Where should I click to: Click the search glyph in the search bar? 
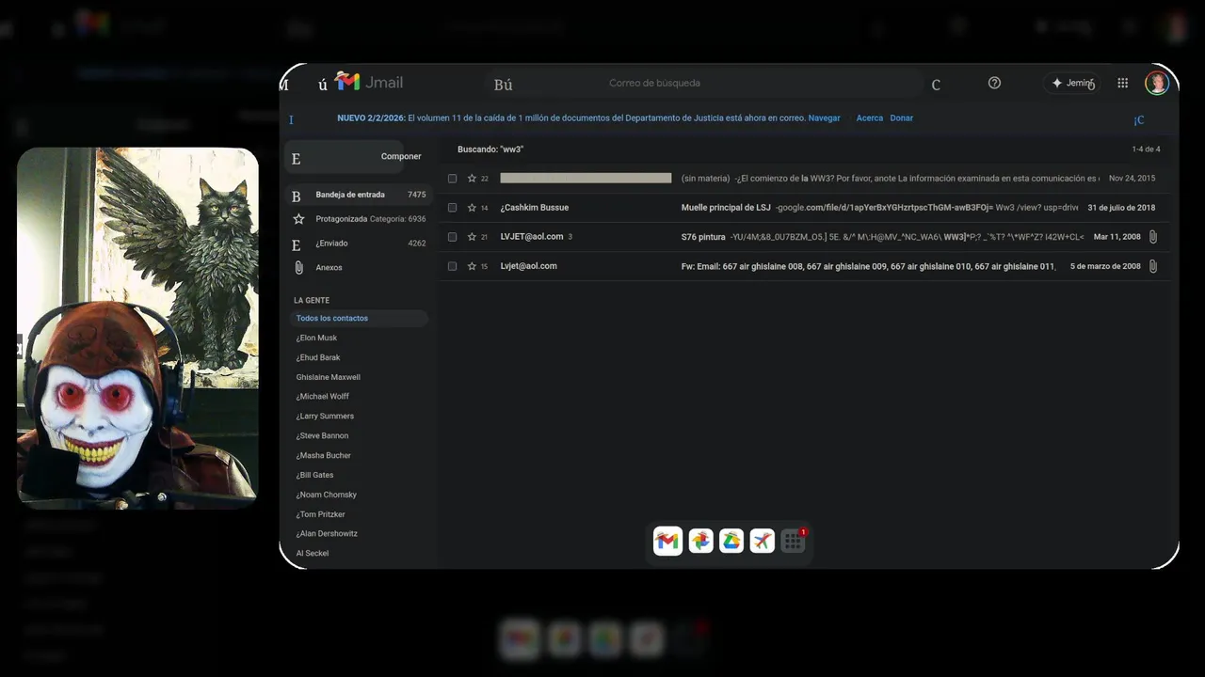tap(503, 84)
